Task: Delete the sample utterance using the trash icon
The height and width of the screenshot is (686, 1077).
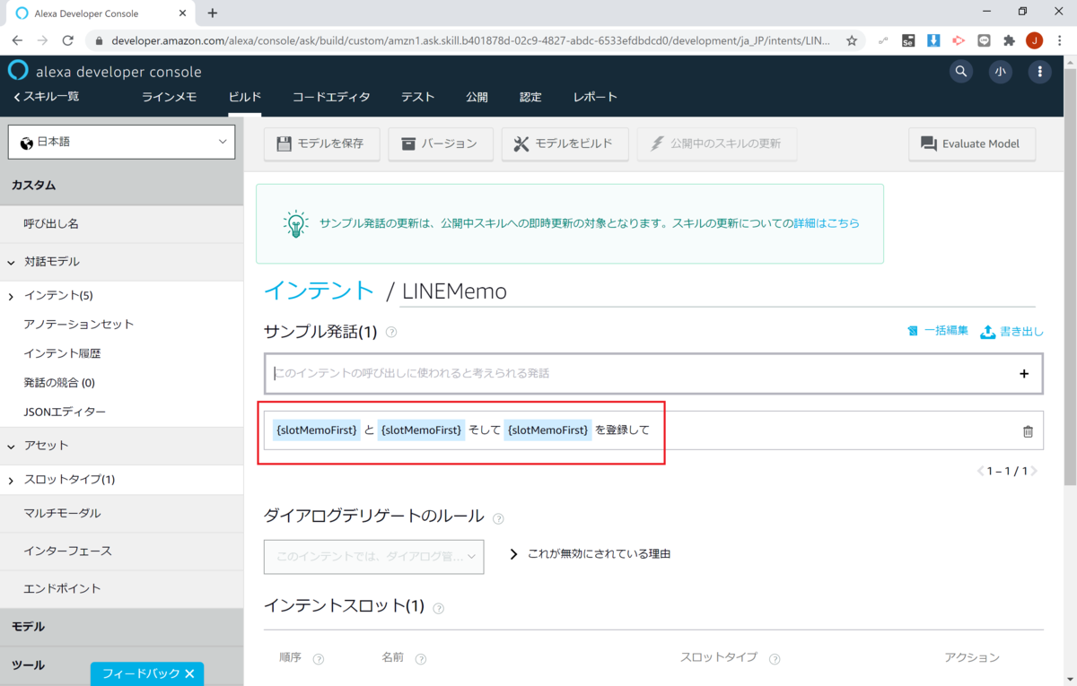Action: tap(1028, 430)
